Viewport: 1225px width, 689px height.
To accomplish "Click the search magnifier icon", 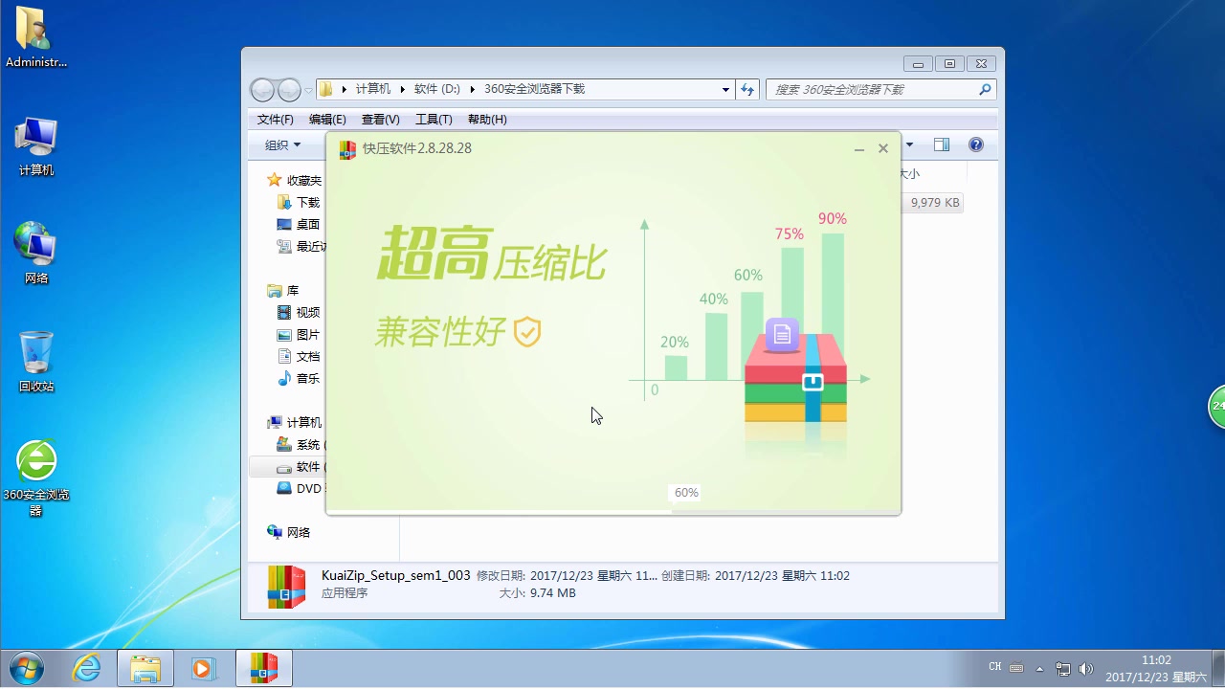I will tap(985, 90).
